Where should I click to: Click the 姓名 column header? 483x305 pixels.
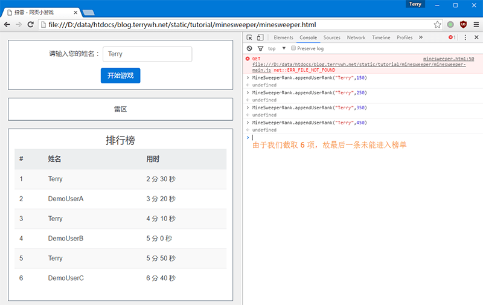tap(54, 159)
